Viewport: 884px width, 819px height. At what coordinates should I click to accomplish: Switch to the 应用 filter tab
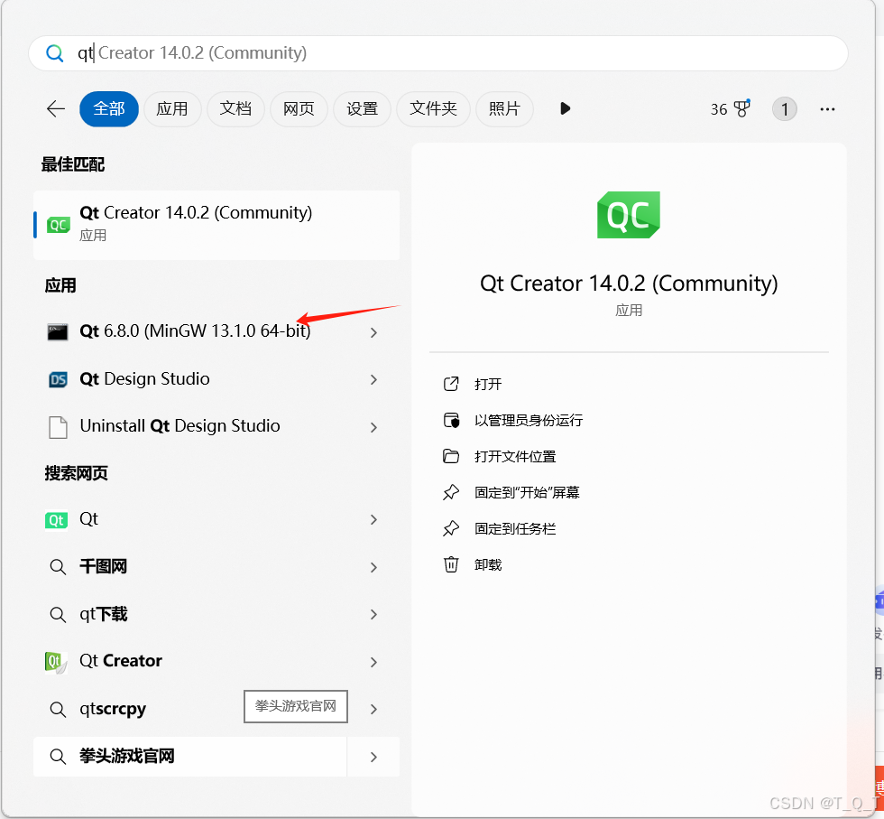pos(172,108)
